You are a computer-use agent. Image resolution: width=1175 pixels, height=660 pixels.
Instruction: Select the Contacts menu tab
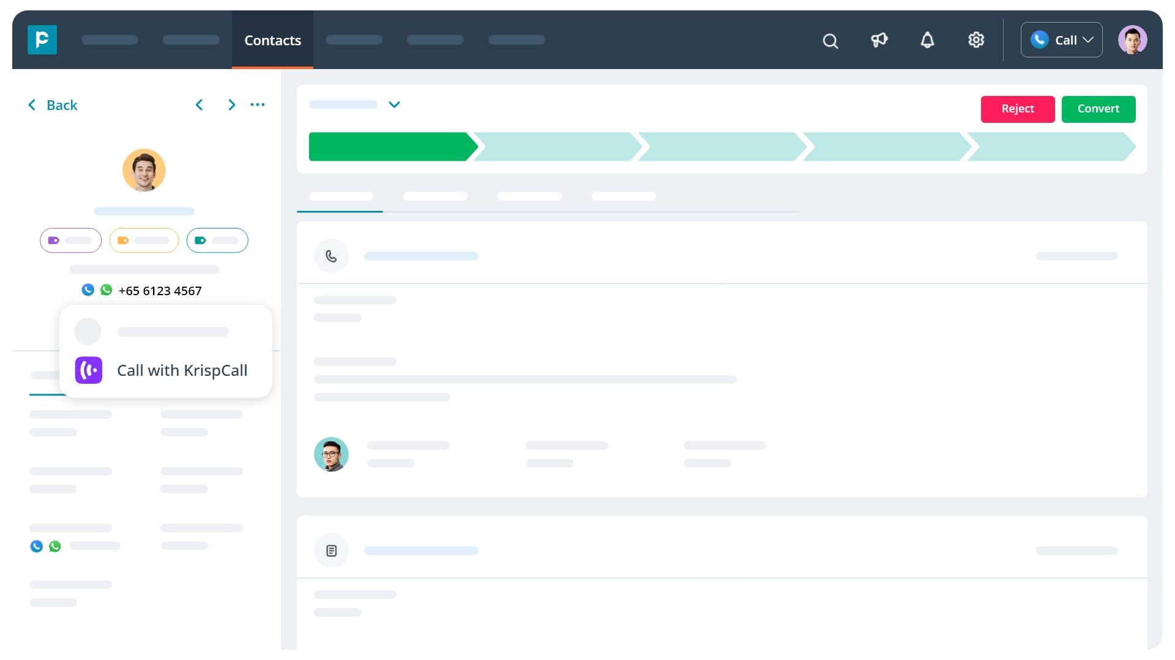point(273,40)
